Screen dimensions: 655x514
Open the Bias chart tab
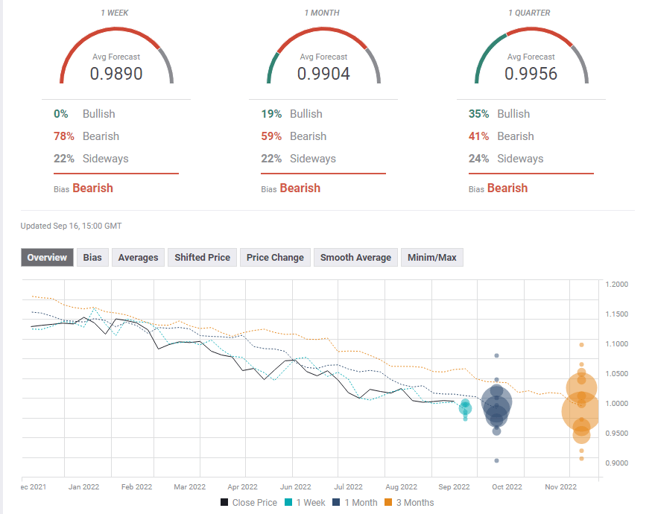(x=92, y=258)
